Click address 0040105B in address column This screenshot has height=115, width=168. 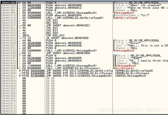[9, 73]
